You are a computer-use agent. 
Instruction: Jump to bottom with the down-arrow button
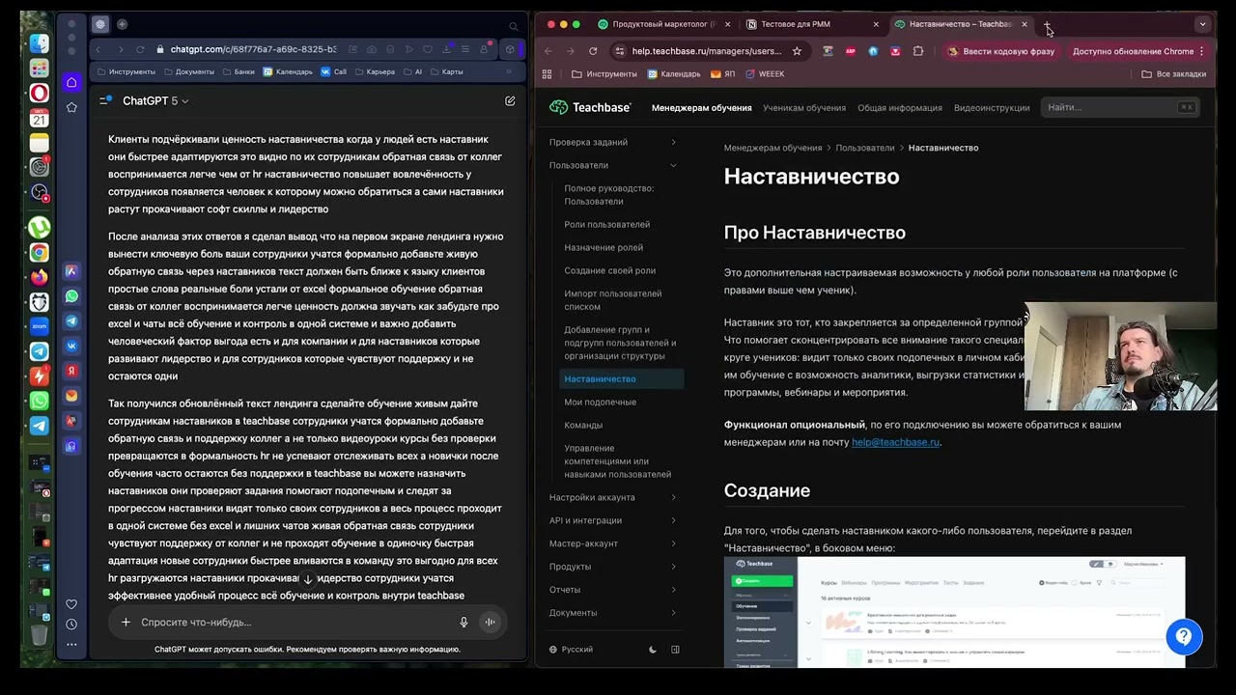pyautogui.click(x=308, y=579)
